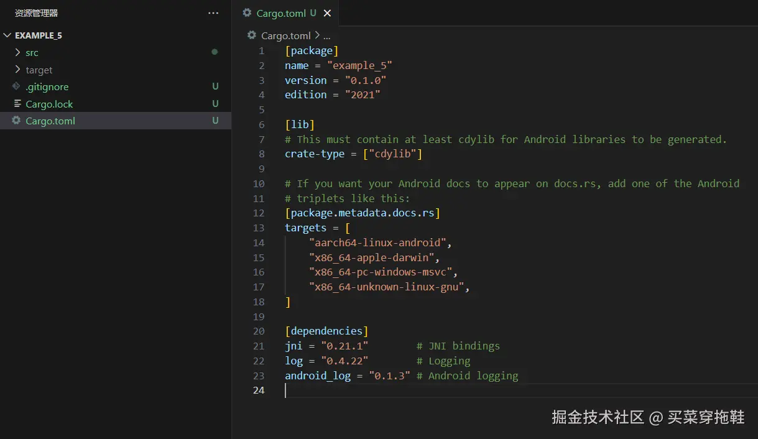Click the breadcrumb gear icon above the editor

point(252,35)
